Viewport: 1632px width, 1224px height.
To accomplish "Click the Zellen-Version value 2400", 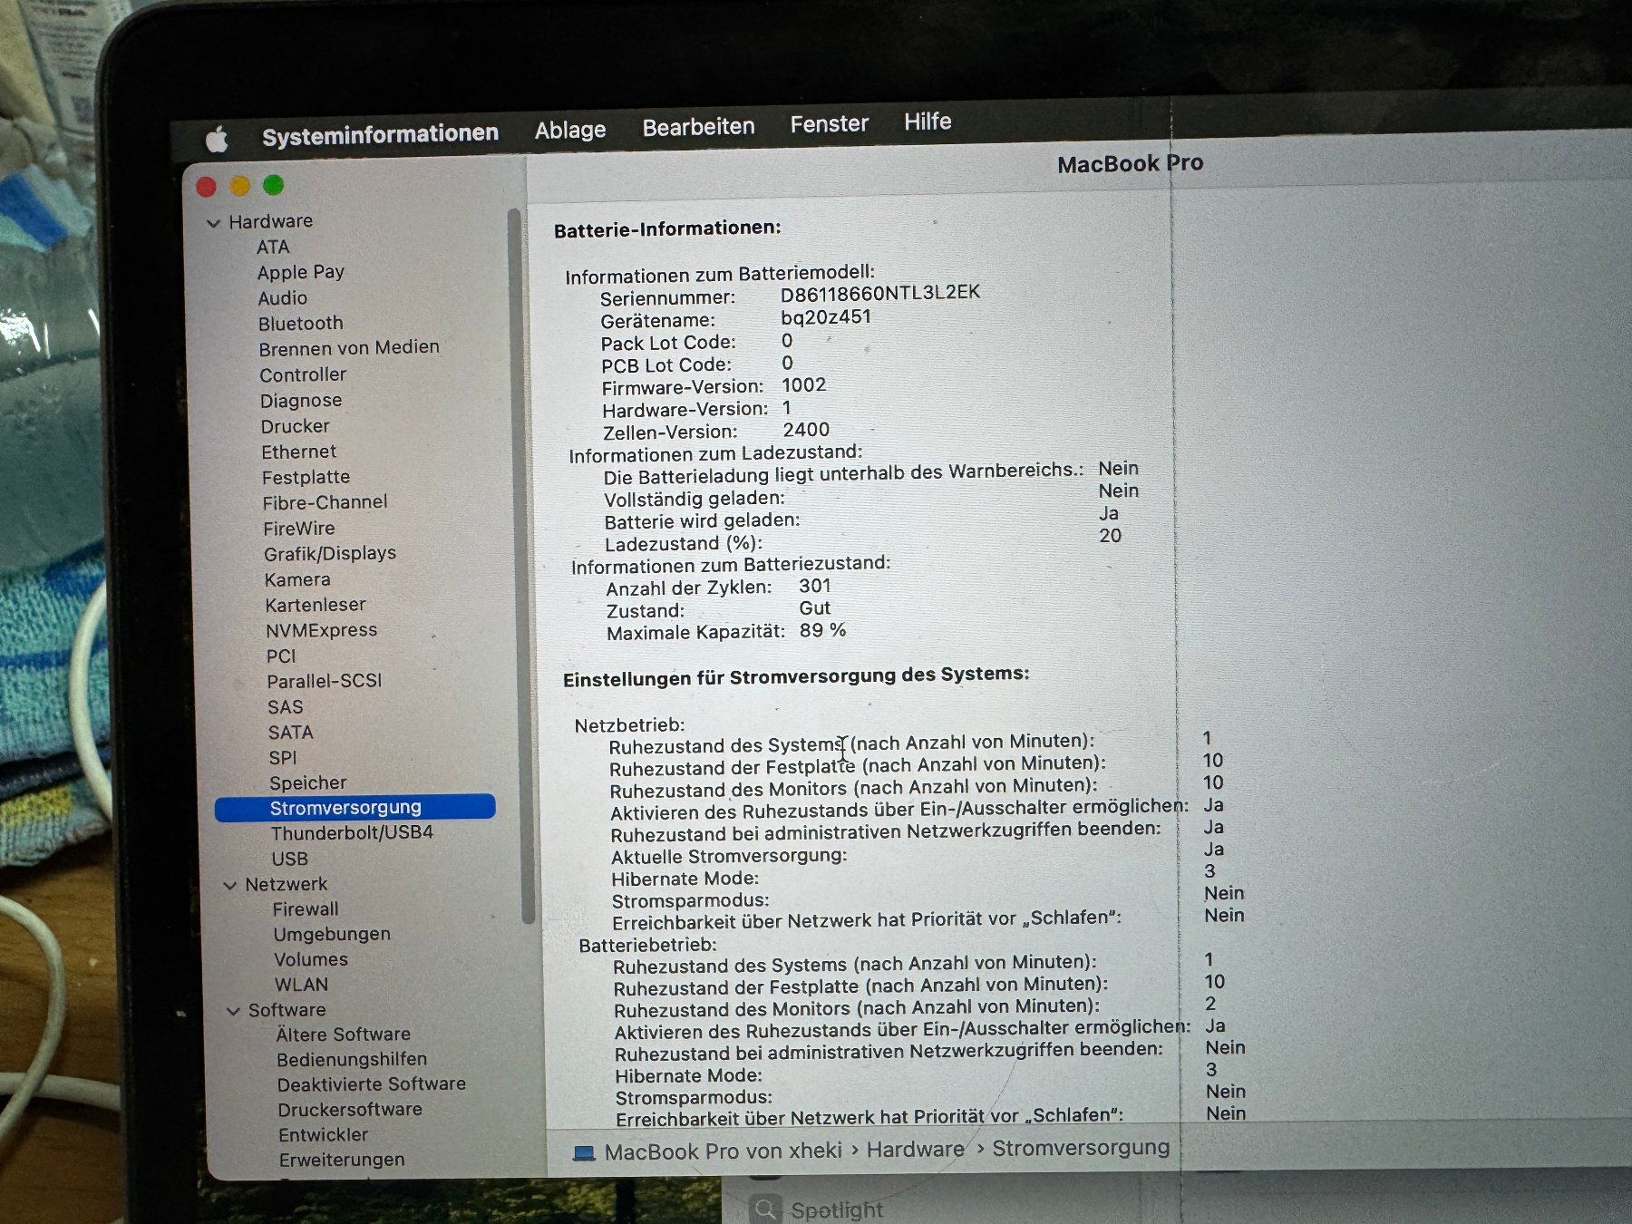I will tap(806, 430).
